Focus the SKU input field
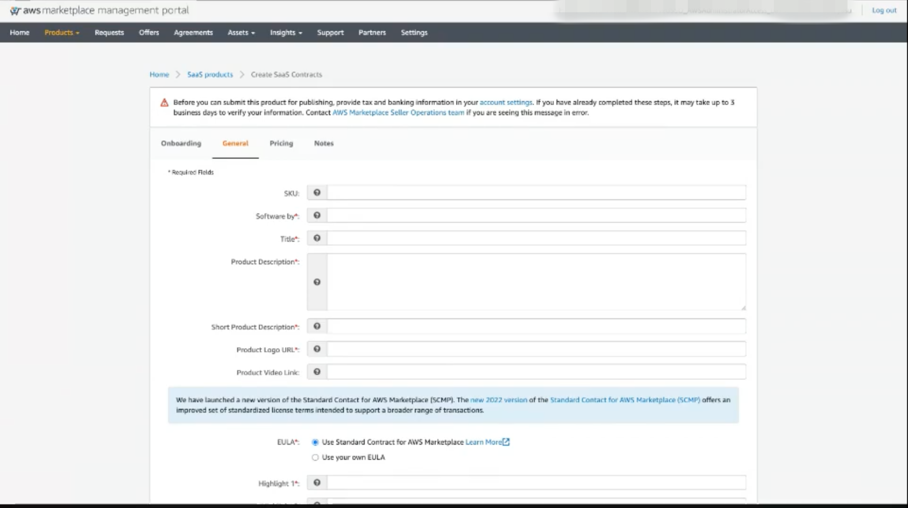The width and height of the screenshot is (908, 508). pos(536,193)
